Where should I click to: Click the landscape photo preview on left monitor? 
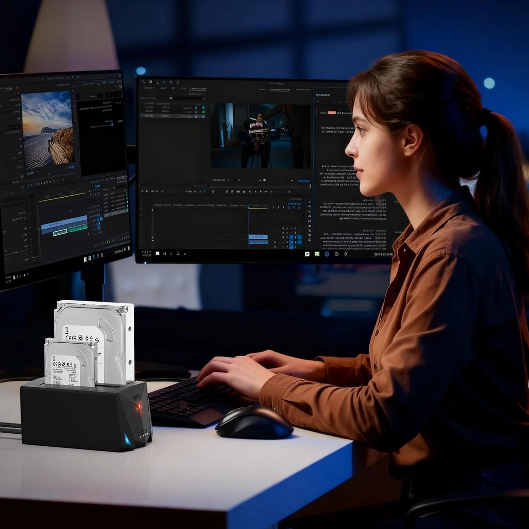48,130
